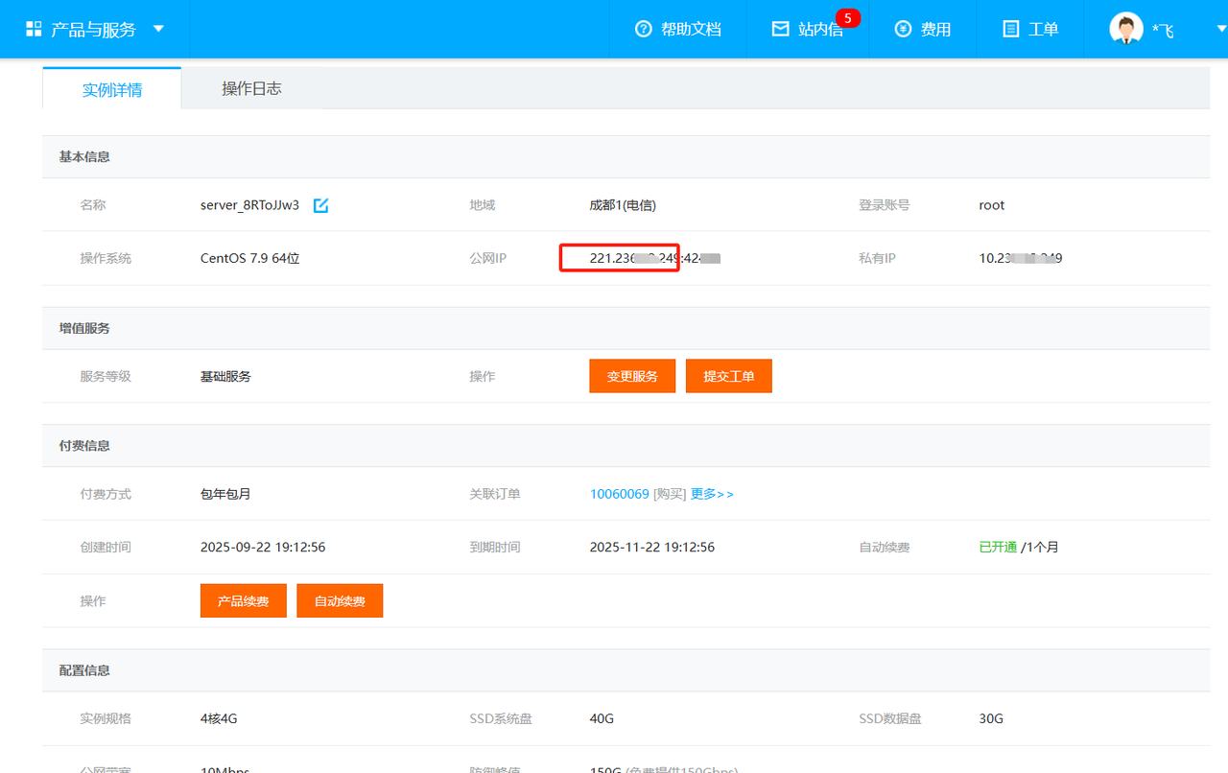Image resolution: width=1228 pixels, height=773 pixels.
Task: Switch to the 操作日志 tab
Action: click(251, 88)
